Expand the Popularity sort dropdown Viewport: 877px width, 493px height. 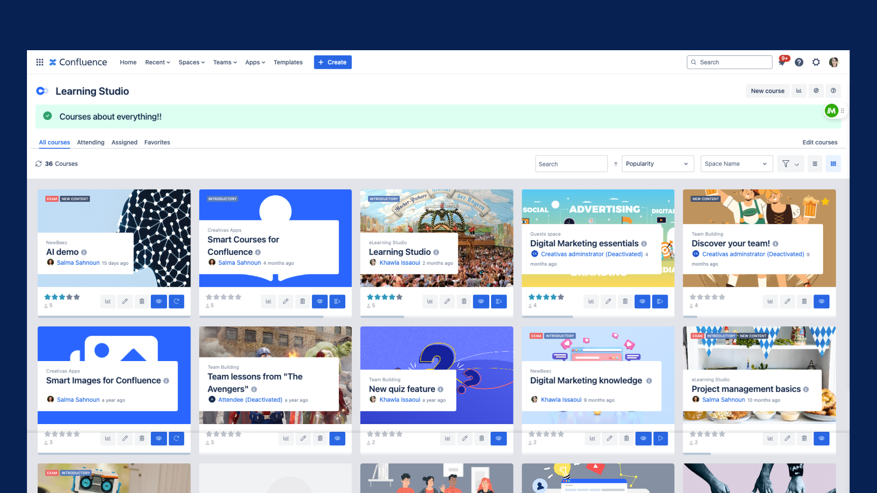click(x=657, y=164)
